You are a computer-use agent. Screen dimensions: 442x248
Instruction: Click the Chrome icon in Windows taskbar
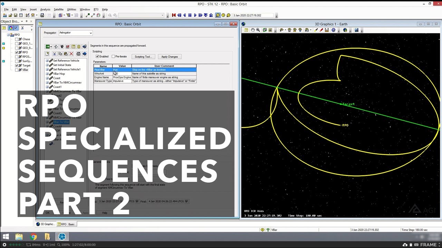pyautogui.click(x=33, y=237)
